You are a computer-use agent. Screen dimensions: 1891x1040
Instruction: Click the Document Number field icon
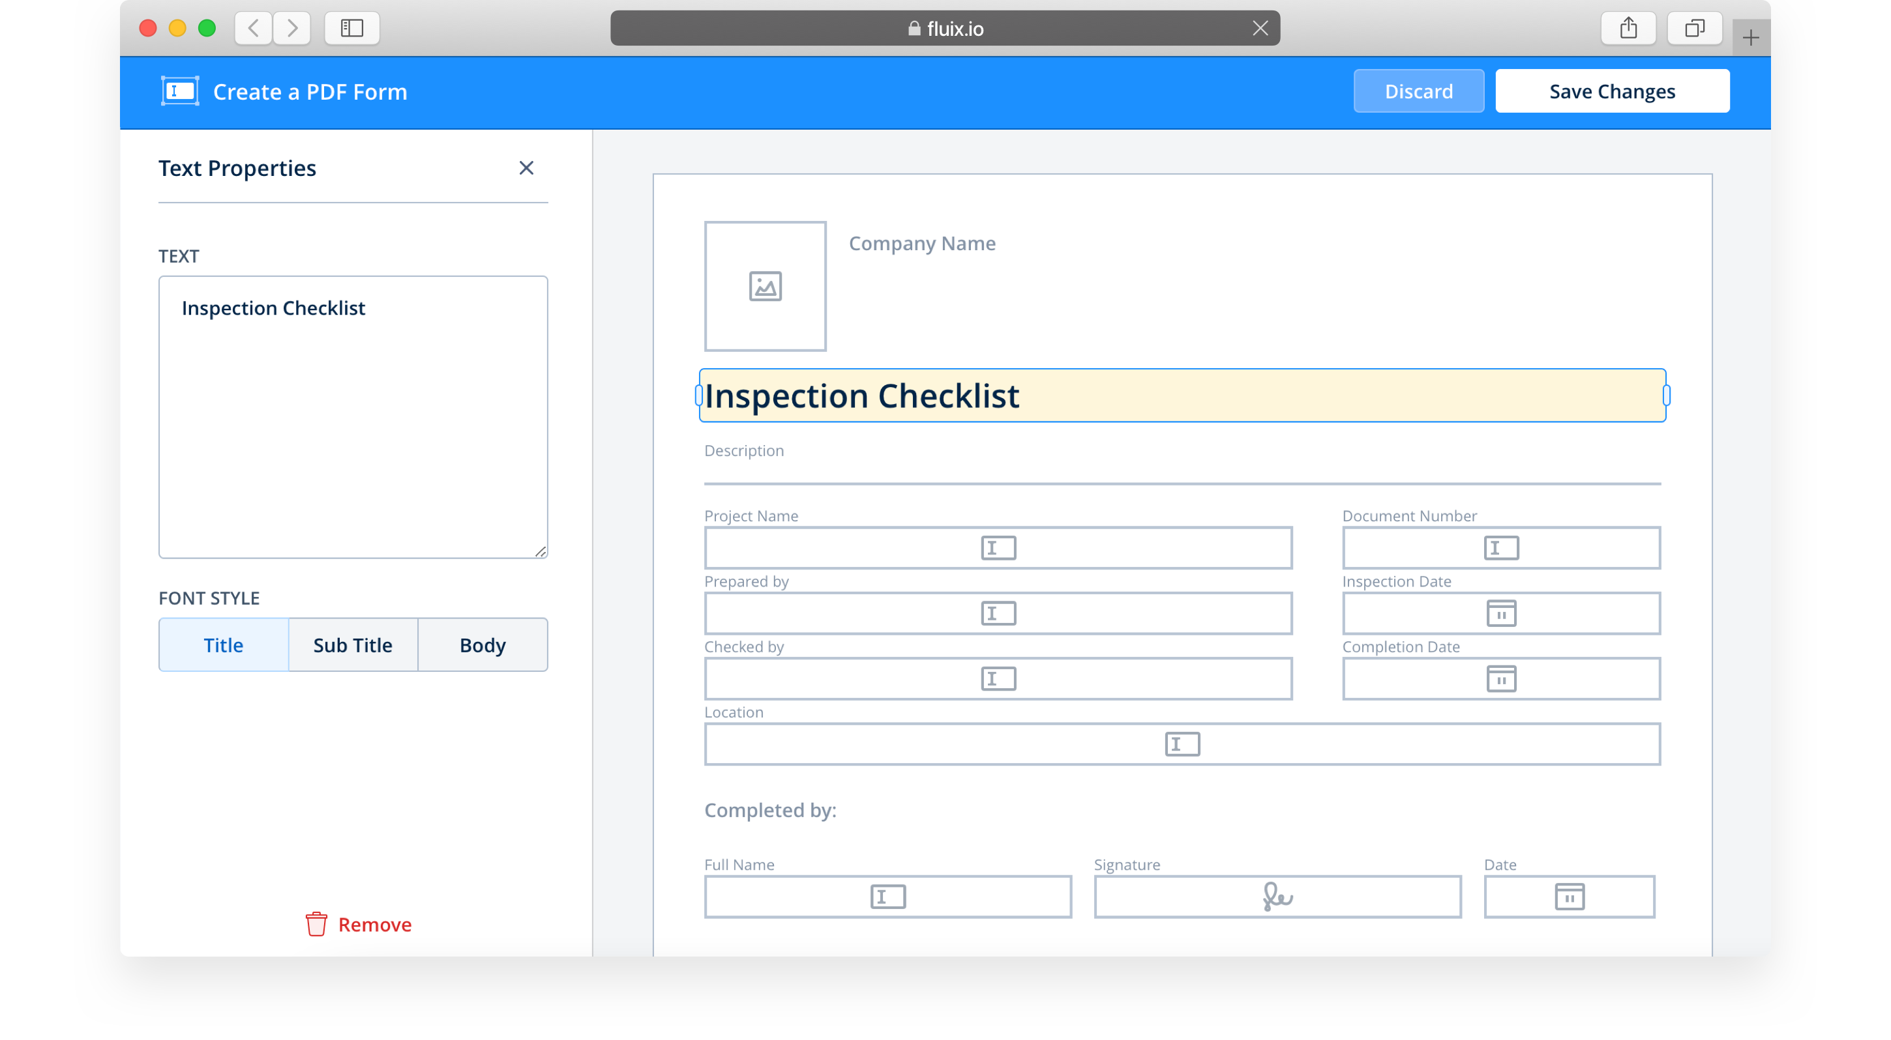1500,548
